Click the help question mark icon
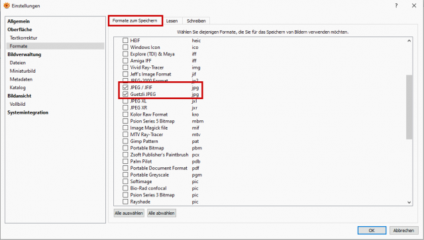This screenshot has height=240, width=424. 396,5
